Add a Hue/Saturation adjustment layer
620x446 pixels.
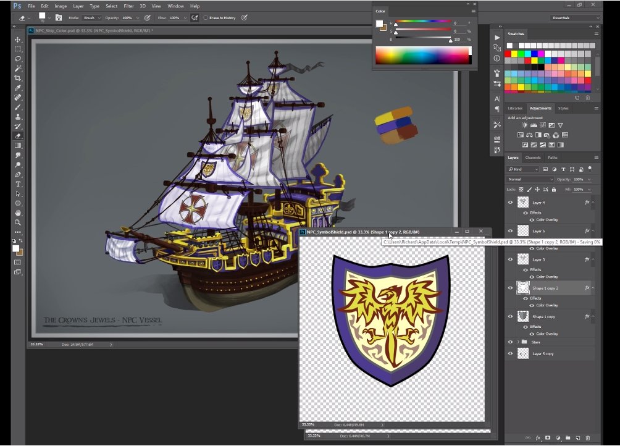[x=521, y=135]
